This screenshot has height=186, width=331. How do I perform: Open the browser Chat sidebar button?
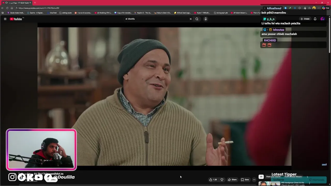(326, 8)
